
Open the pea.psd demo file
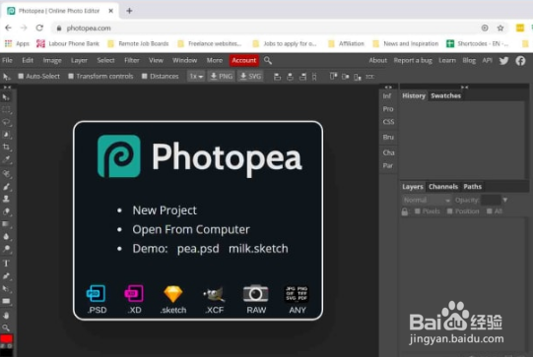(x=198, y=249)
